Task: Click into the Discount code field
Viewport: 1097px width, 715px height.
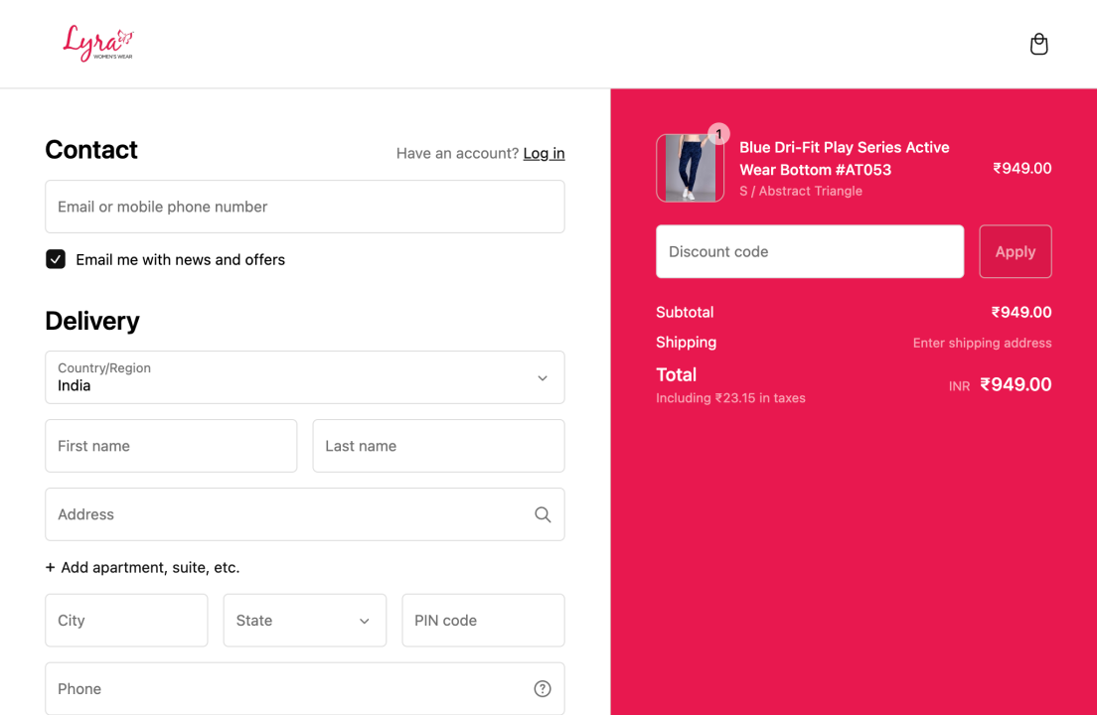Action: tap(809, 252)
